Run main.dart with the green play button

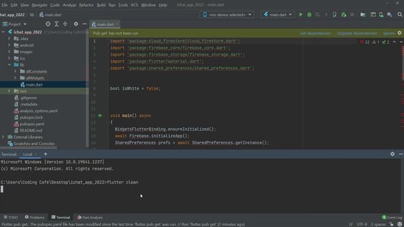coord(300,15)
